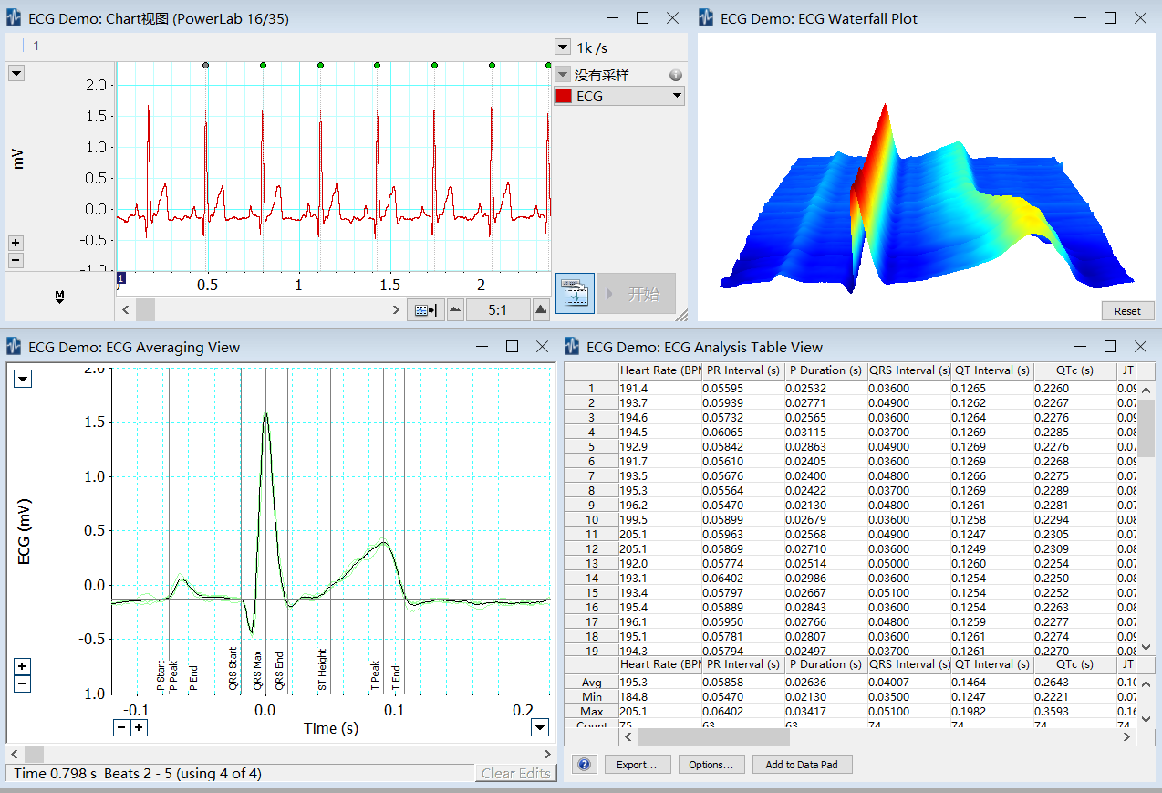1162x793 pixels.
Task: Reset the ECG Waterfall Plot view
Action: click(x=1127, y=311)
